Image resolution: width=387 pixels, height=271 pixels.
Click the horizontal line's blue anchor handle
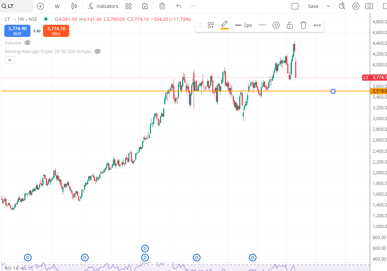pyautogui.click(x=333, y=91)
